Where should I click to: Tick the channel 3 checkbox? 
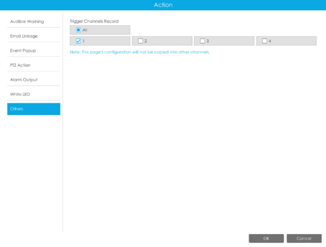(202, 41)
